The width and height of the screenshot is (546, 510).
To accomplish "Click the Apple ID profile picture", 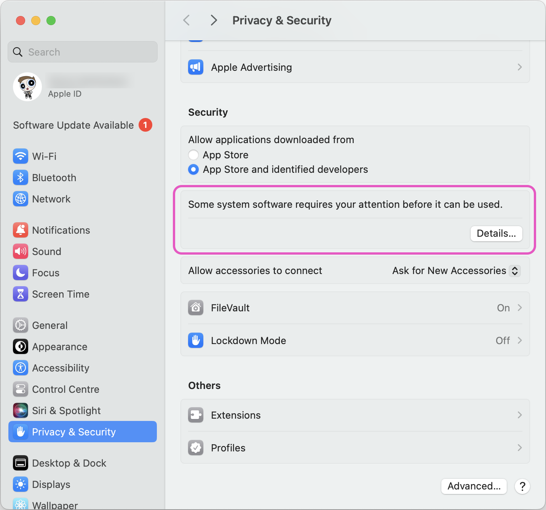I will click(27, 87).
